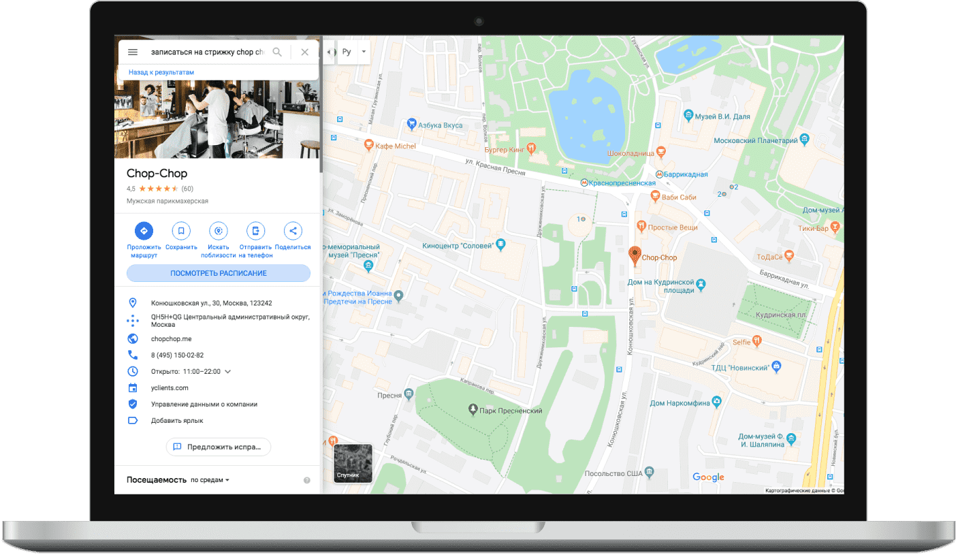Click the 'Проложить маршрут' directions icon

[x=143, y=231]
